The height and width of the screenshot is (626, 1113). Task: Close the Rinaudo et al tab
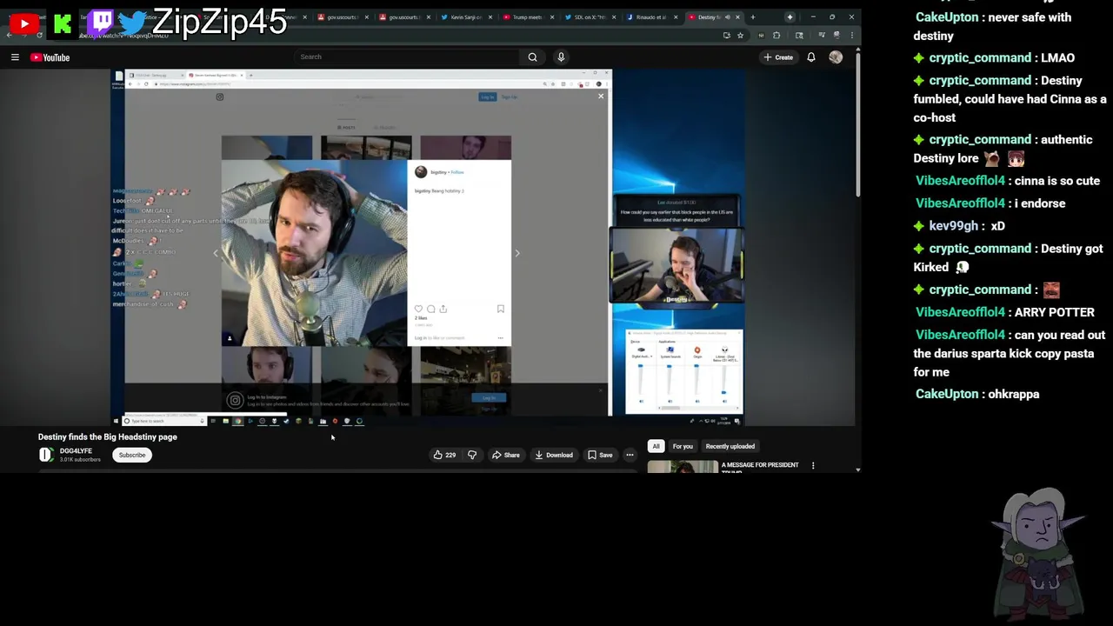pos(676,17)
